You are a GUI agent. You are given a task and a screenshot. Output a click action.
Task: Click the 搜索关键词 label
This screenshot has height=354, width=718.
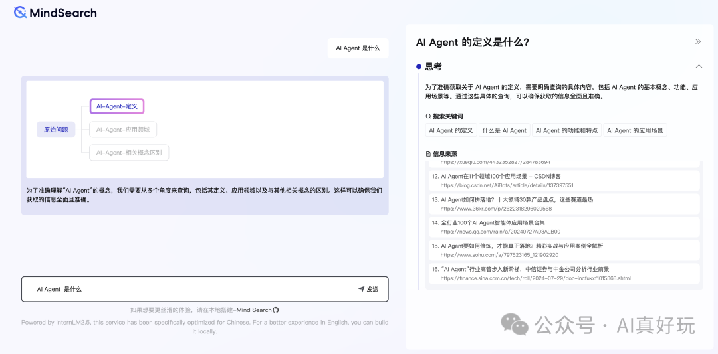click(x=448, y=116)
